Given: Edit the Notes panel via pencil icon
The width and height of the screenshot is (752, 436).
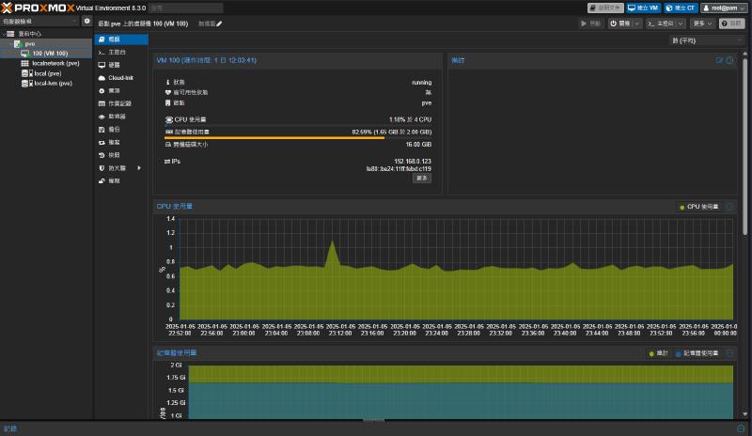Looking at the screenshot, I should pyautogui.click(x=719, y=60).
